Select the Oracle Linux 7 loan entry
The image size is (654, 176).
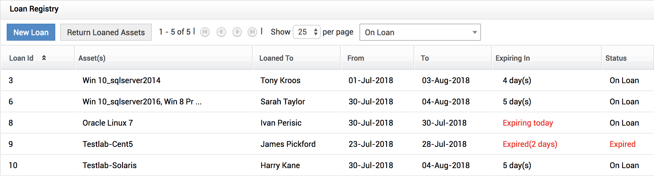click(x=107, y=123)
